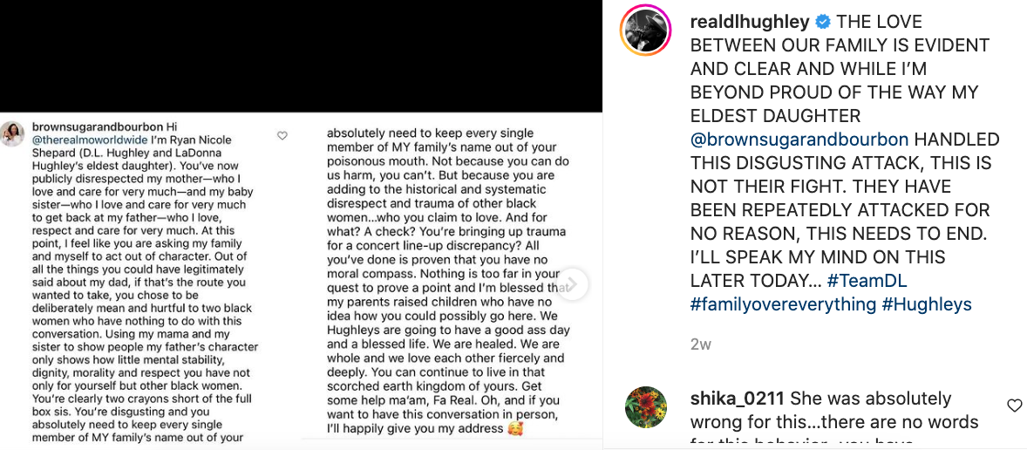This screenshot has width=1027, height=450.
Task: Like the shika_0211 comment with the heart
Action: (x=1014, y=406)
